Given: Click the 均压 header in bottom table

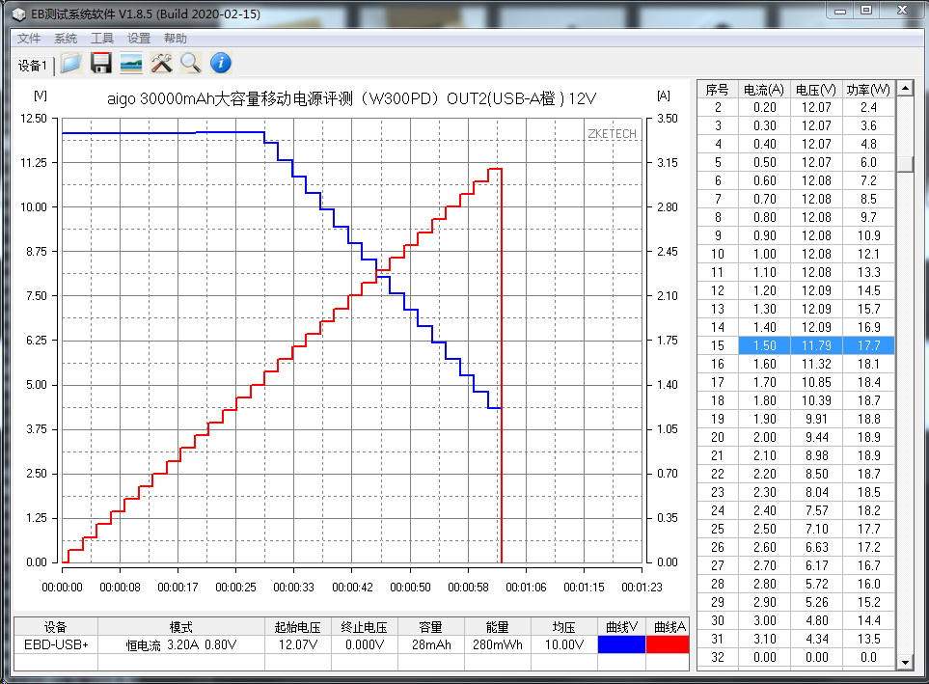Looking at the screenshot, I should 564,627.
